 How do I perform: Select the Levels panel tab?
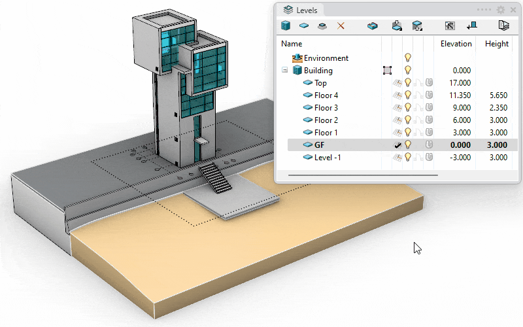pyautogui.click(x=301, y=10)
